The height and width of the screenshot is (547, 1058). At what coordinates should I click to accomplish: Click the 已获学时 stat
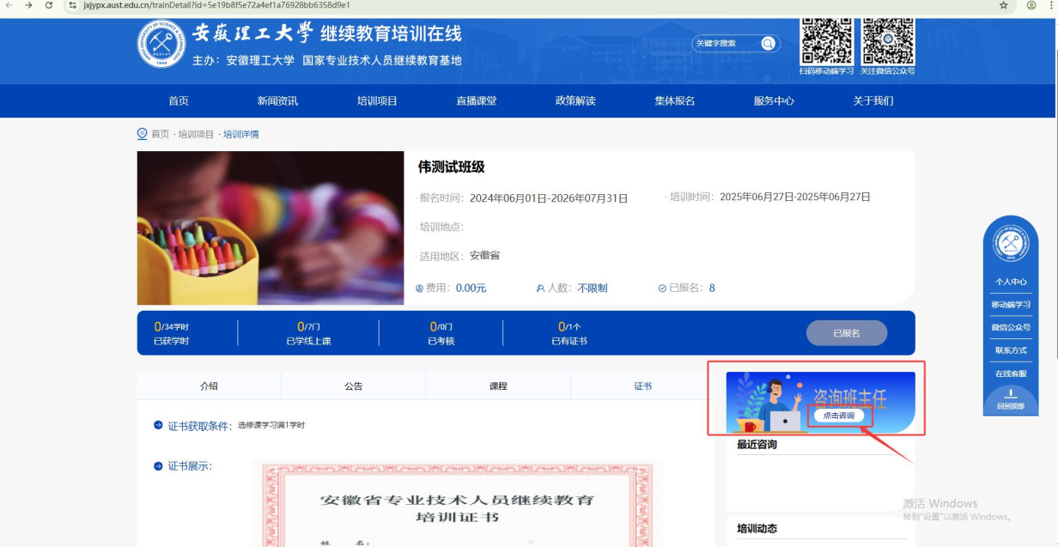coord(172,333)
